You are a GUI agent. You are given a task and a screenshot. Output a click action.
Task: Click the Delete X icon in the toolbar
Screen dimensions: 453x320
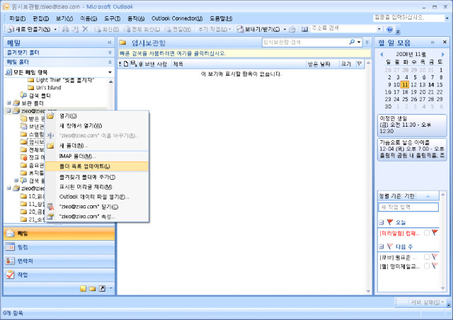85,29
